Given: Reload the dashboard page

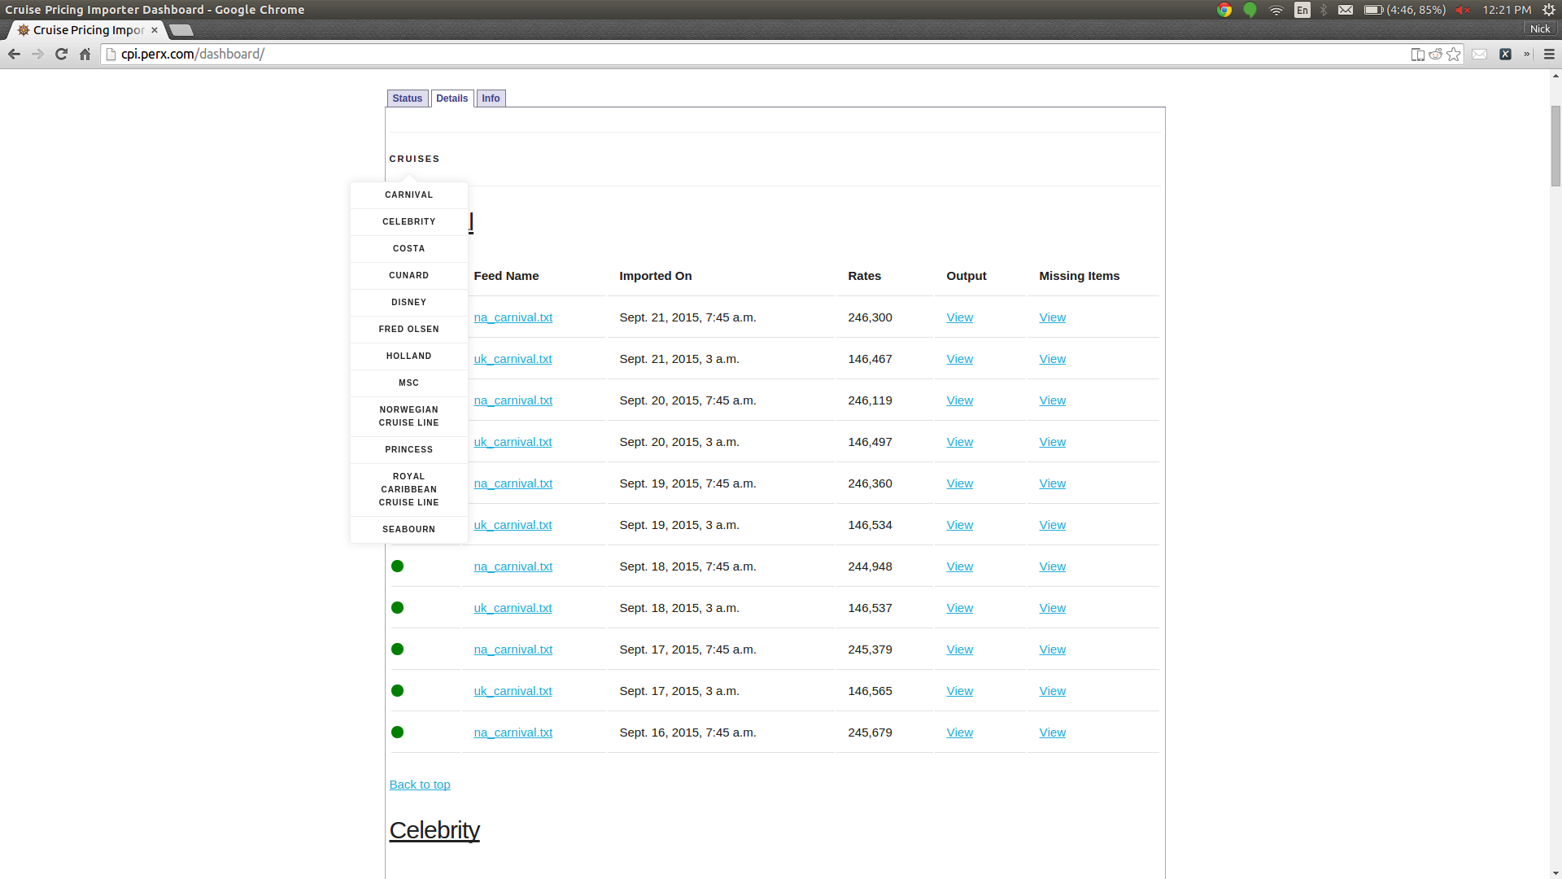Looking at the screenshot, I should 61,54.
